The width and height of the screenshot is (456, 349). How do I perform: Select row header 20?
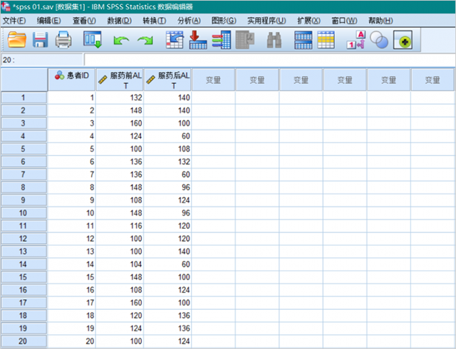[x=24, y=341]
